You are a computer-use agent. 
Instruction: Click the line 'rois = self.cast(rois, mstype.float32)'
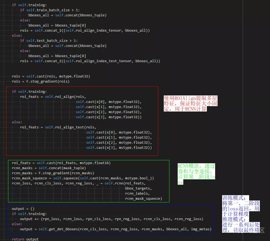point(51,76)
